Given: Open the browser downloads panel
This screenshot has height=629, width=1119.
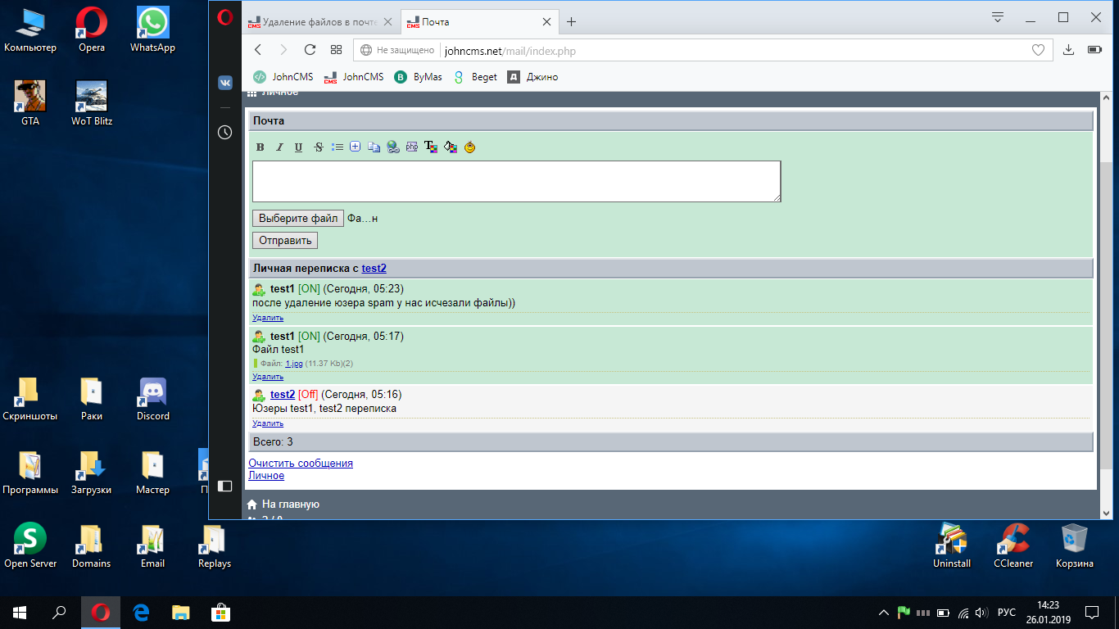Looking at the screenshot, I should click(x=1068, y=50).
